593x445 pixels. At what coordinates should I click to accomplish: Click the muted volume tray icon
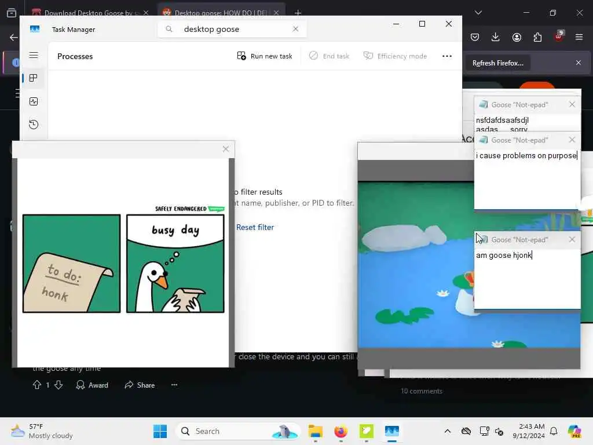[499, 431]
